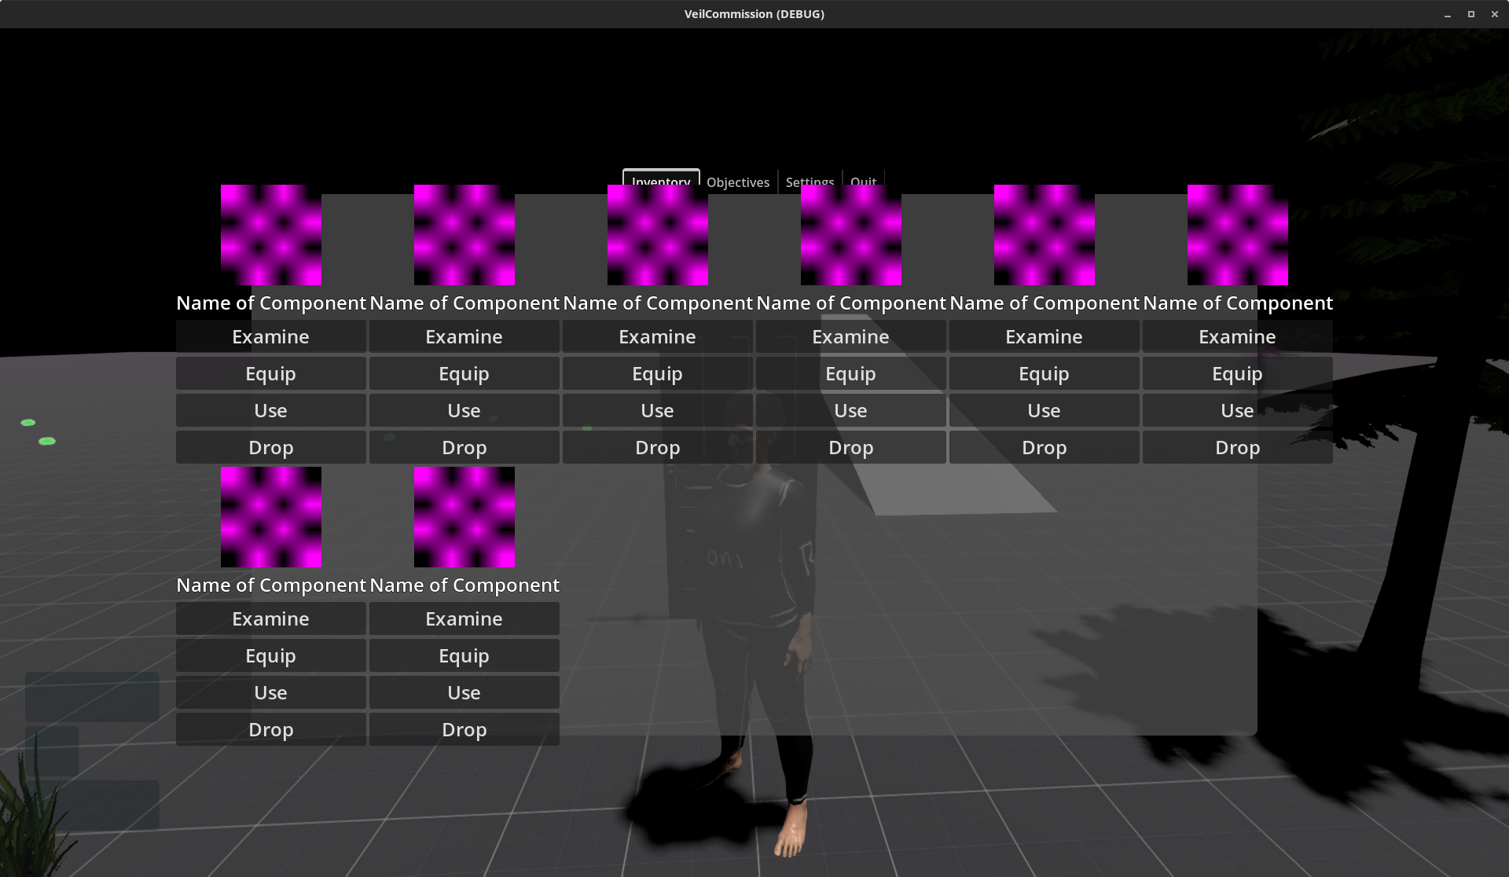The height and width of the screenshot is (877, 1509).
Task: Click the fifth top-row magenta item icon
Action: tap(1044, 235)
